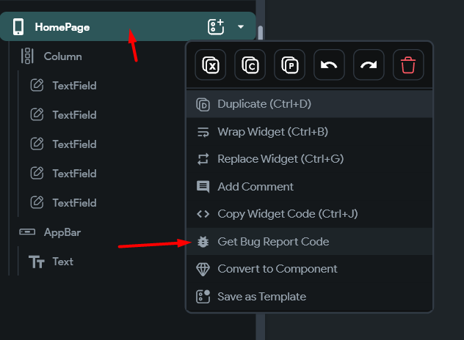This screenshot has width=464, height=340.
Task: Select Replace Widget (Ctrl+G)
Action: [x=309, y=159]
